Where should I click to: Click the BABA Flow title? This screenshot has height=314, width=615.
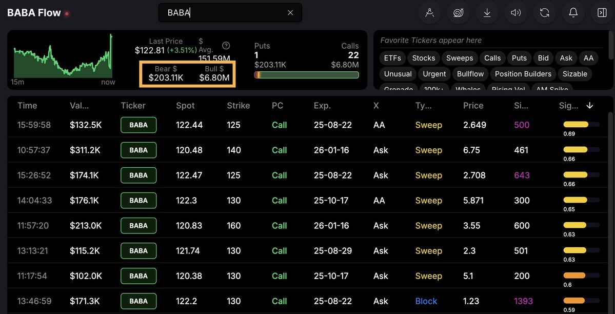click(34, 13)
